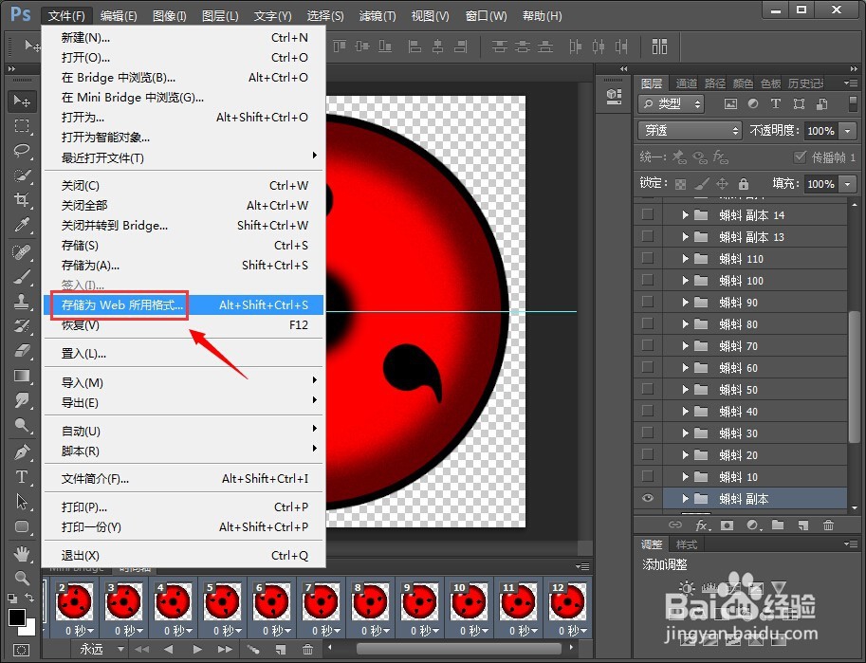866x663 pixels.
Task: Select the Clone Stamp tool
Action: point(22,301)
